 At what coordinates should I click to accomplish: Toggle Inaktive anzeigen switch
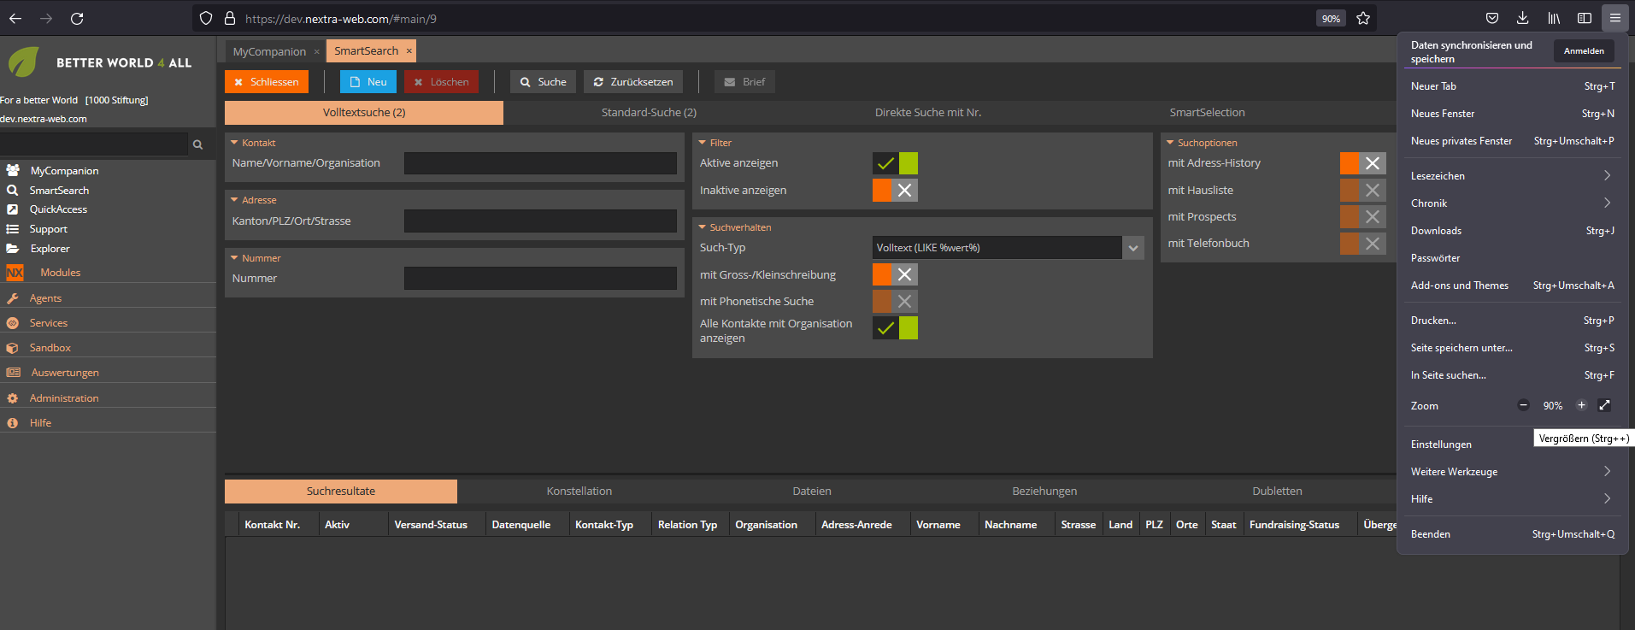tap(895, 190)
